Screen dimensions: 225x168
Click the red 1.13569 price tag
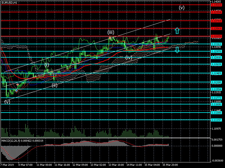[217, 29]
